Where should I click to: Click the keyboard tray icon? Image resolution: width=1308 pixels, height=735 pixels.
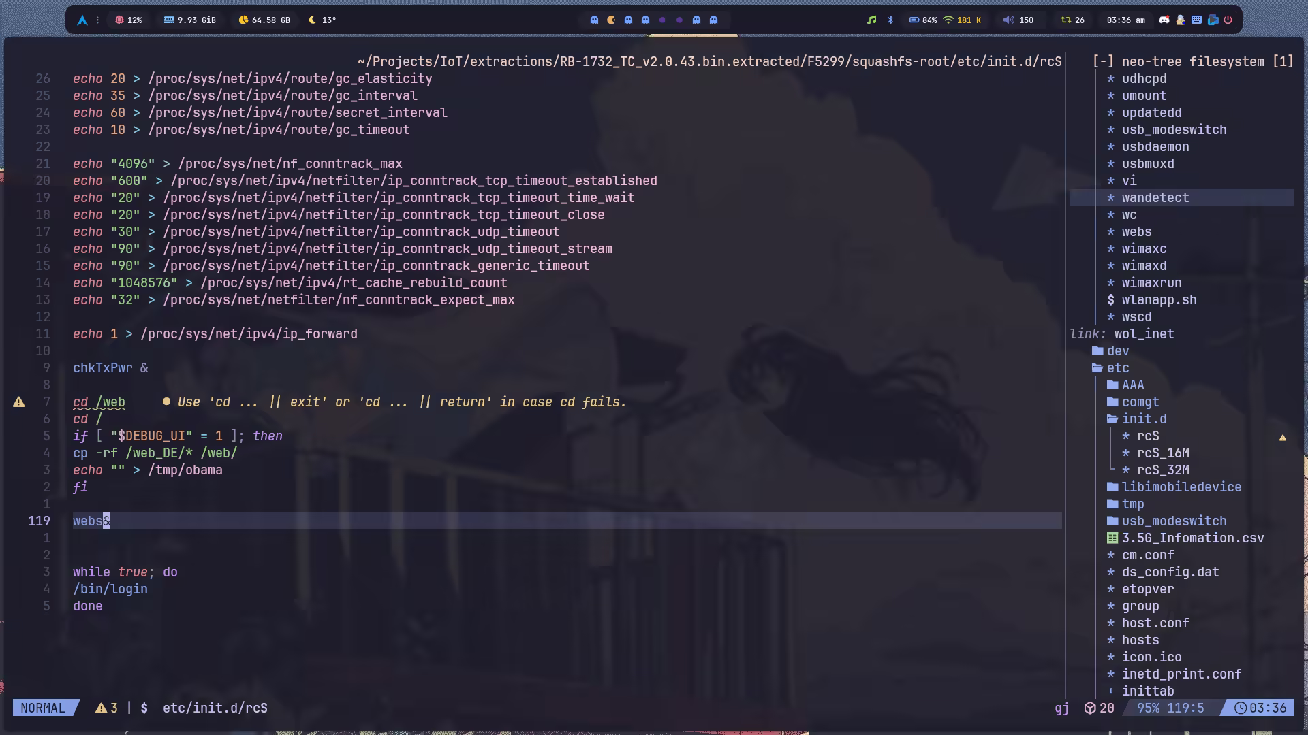[1196, 20]
